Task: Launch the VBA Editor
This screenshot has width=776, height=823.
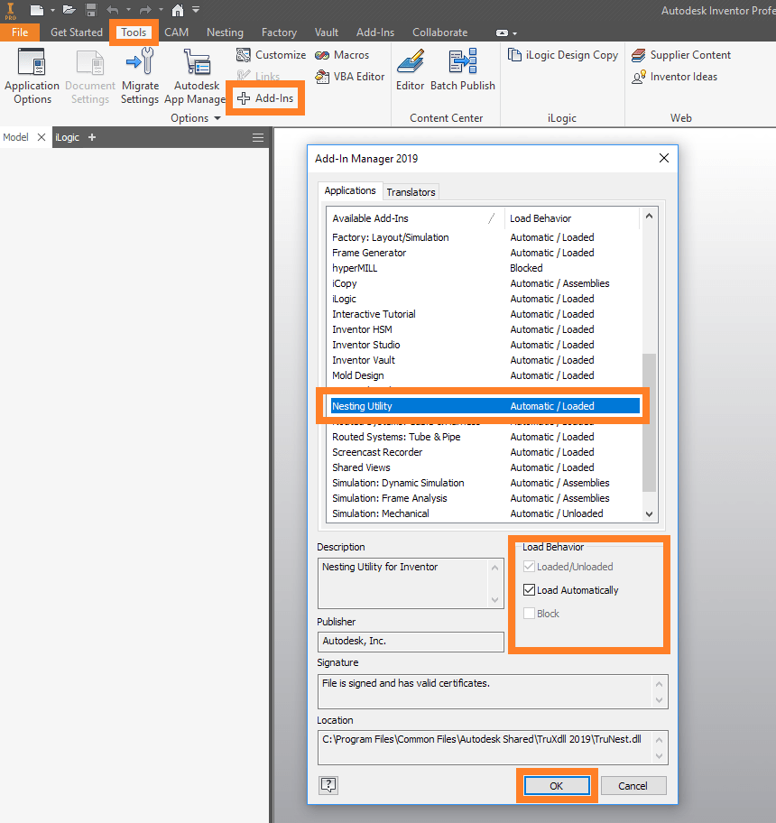Action: (350, 77)
